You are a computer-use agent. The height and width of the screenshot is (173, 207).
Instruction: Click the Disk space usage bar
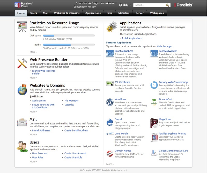coord(69,36)
